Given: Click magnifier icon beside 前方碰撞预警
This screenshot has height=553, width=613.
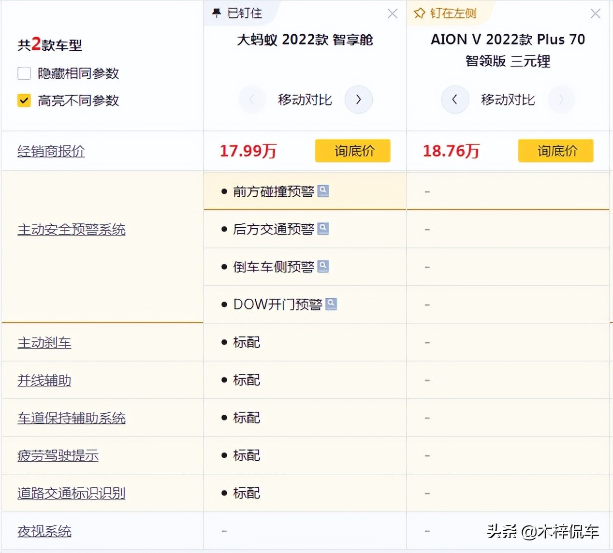Looking at the screenshot, I should [x=323, y=191].
